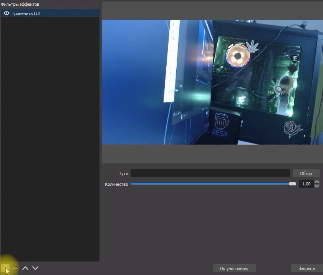Click the webcam preview image

pos(212,82)
